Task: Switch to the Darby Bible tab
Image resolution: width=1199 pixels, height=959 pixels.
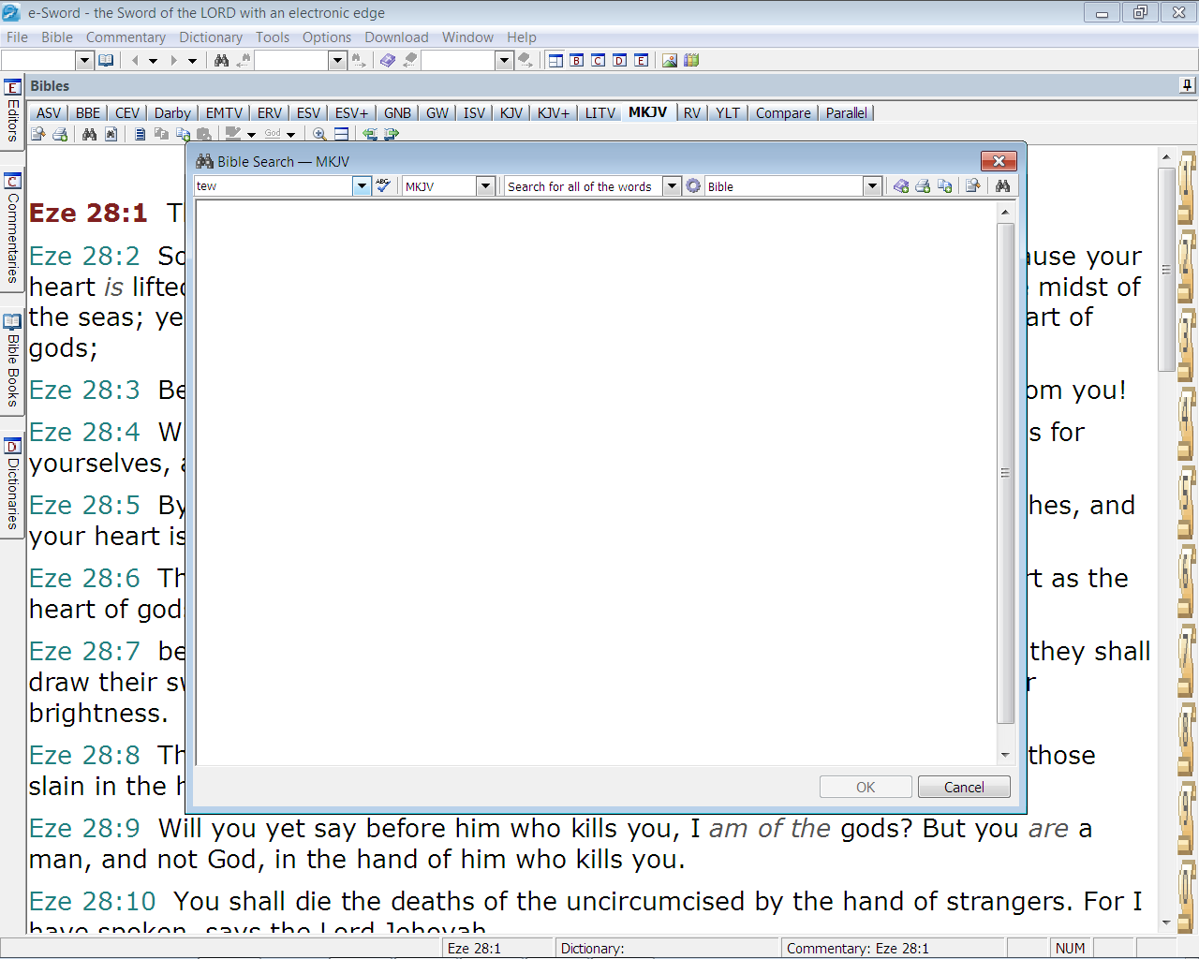Action: 172,112
